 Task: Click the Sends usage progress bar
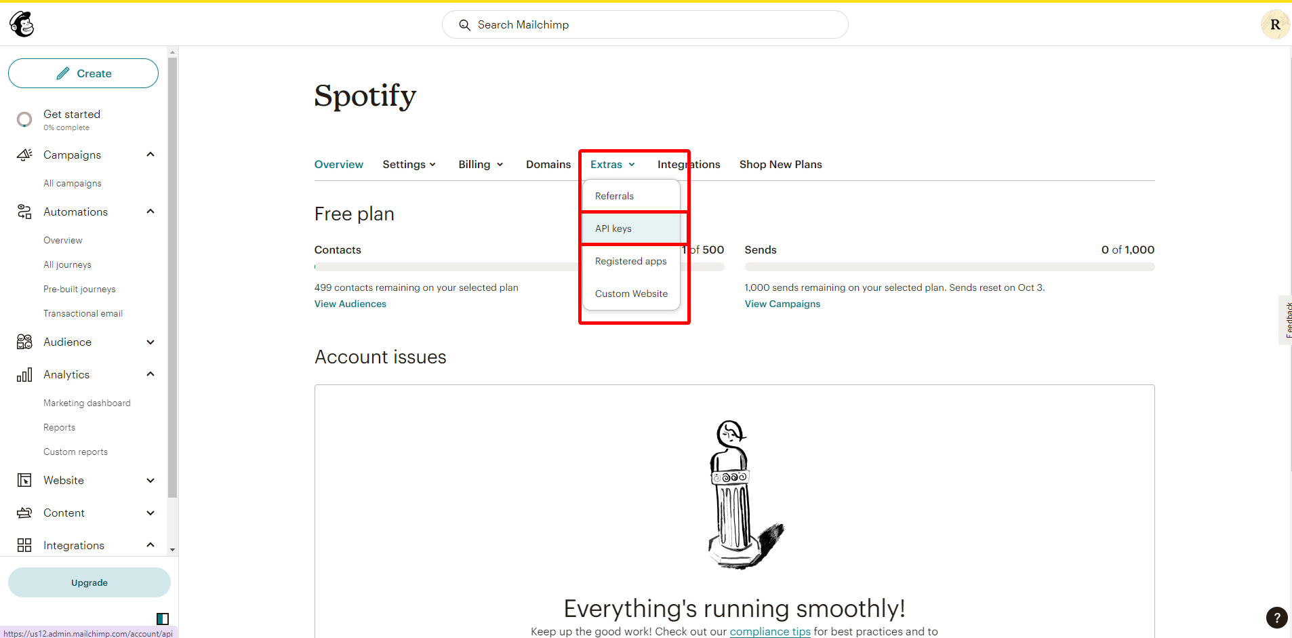tap(949, 267)
